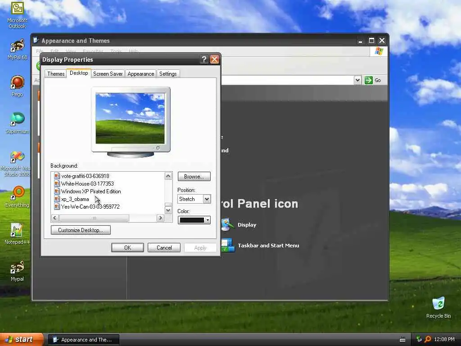Viewport: 461px width, 346px height.
Task: Open the Microsoft Outlook desktop icon
Action: point(17,15)
